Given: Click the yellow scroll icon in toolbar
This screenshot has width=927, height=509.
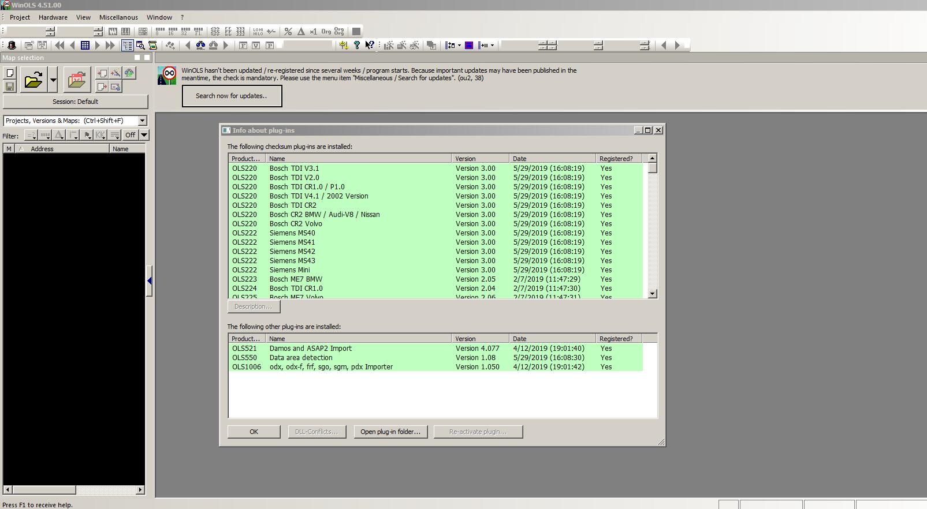Looking at the screenshot, I should [x=153, y=45].
